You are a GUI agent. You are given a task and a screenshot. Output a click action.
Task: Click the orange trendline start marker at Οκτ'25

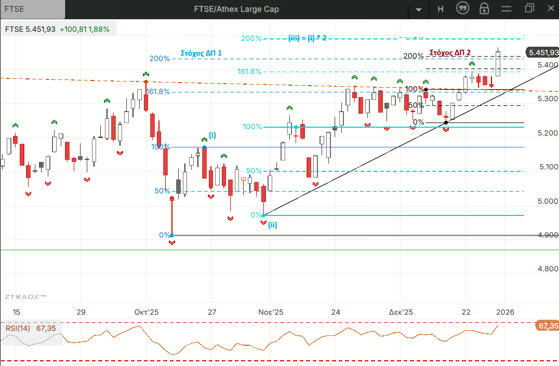pos(145,82)
